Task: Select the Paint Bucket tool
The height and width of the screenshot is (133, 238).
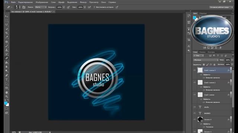Action: pos(7,62)
